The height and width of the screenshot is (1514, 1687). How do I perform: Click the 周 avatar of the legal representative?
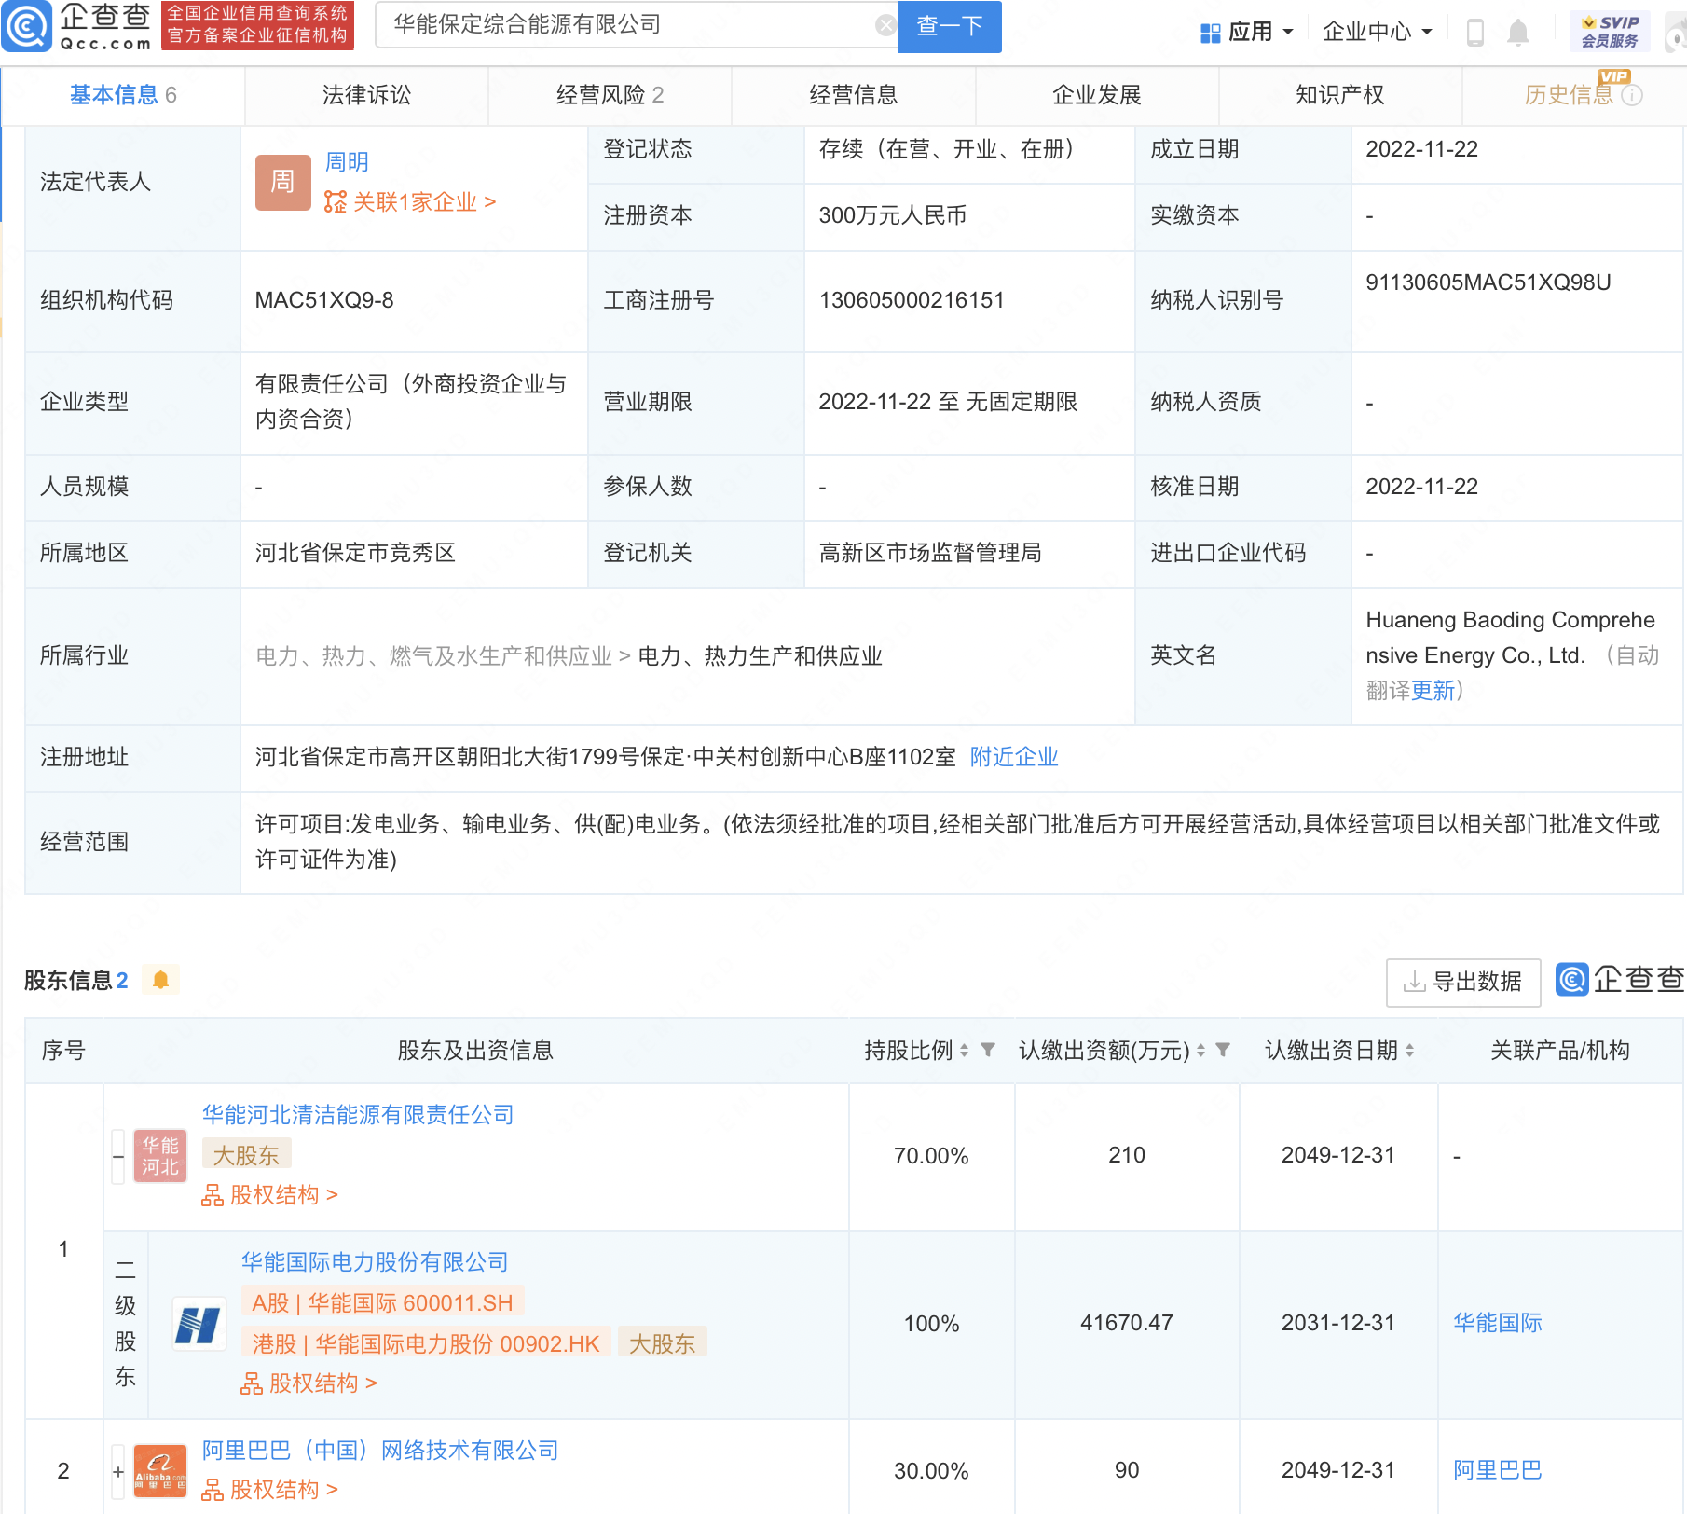pyautogui.click(x=282, y=182)
